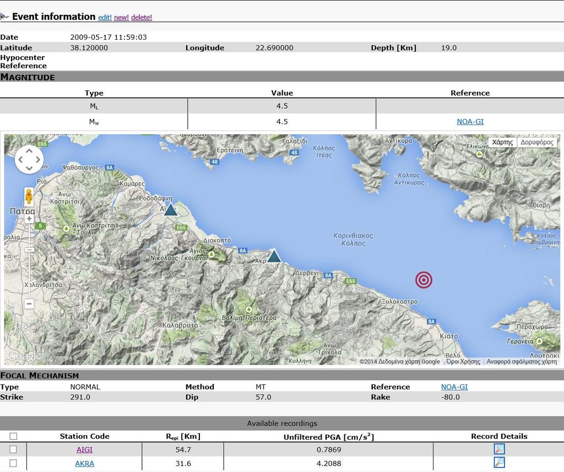This screenshot has height=472, width=564.
Task: Click Αναφορά σφάλματος χάρτη link
Action: [x=522, y=361]
